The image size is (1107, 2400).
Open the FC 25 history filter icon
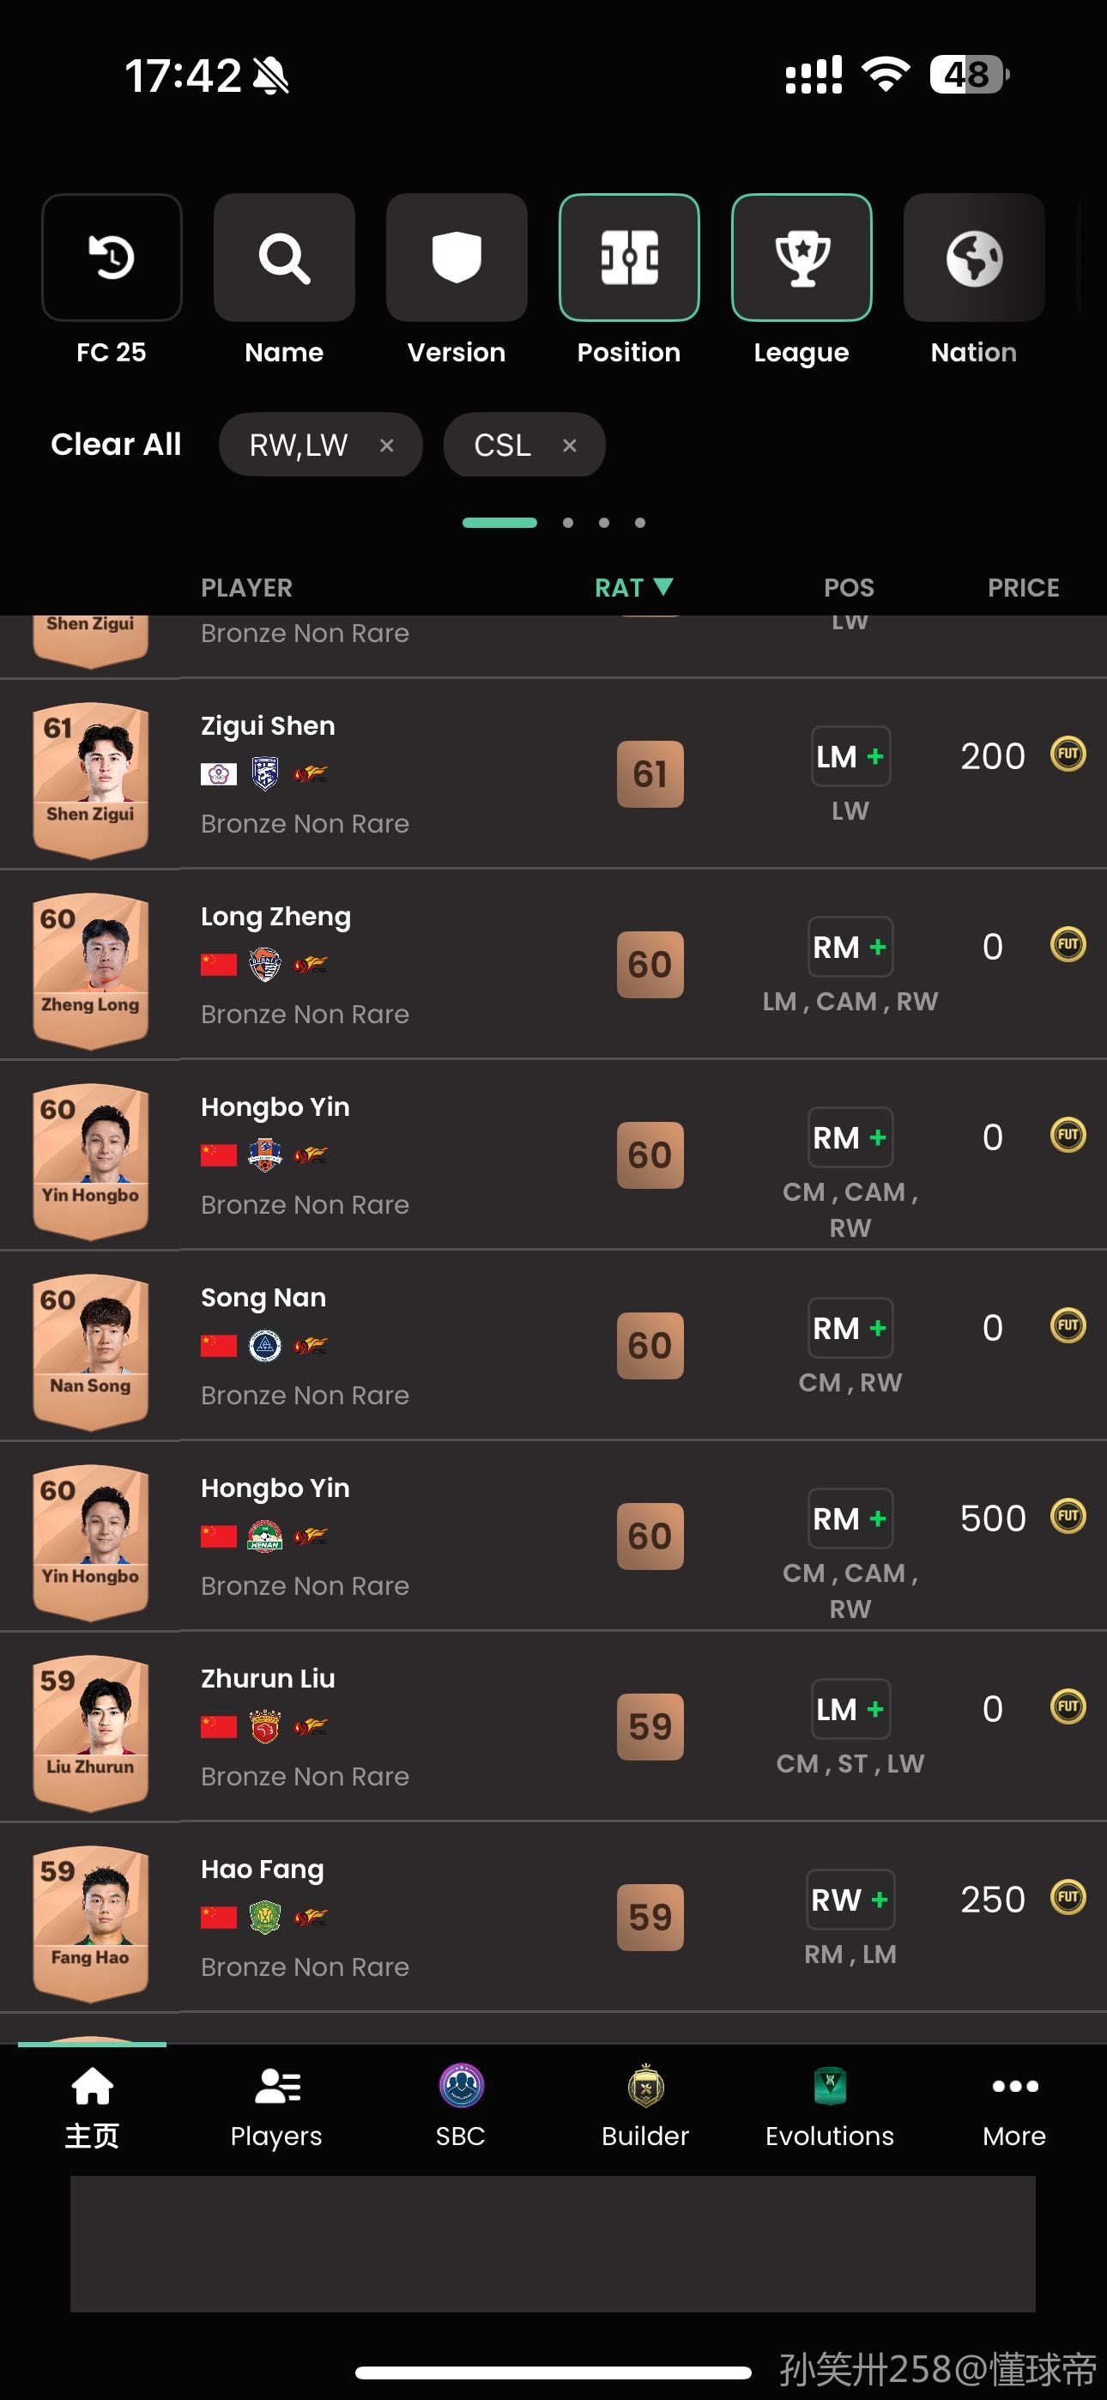[112, 258]
